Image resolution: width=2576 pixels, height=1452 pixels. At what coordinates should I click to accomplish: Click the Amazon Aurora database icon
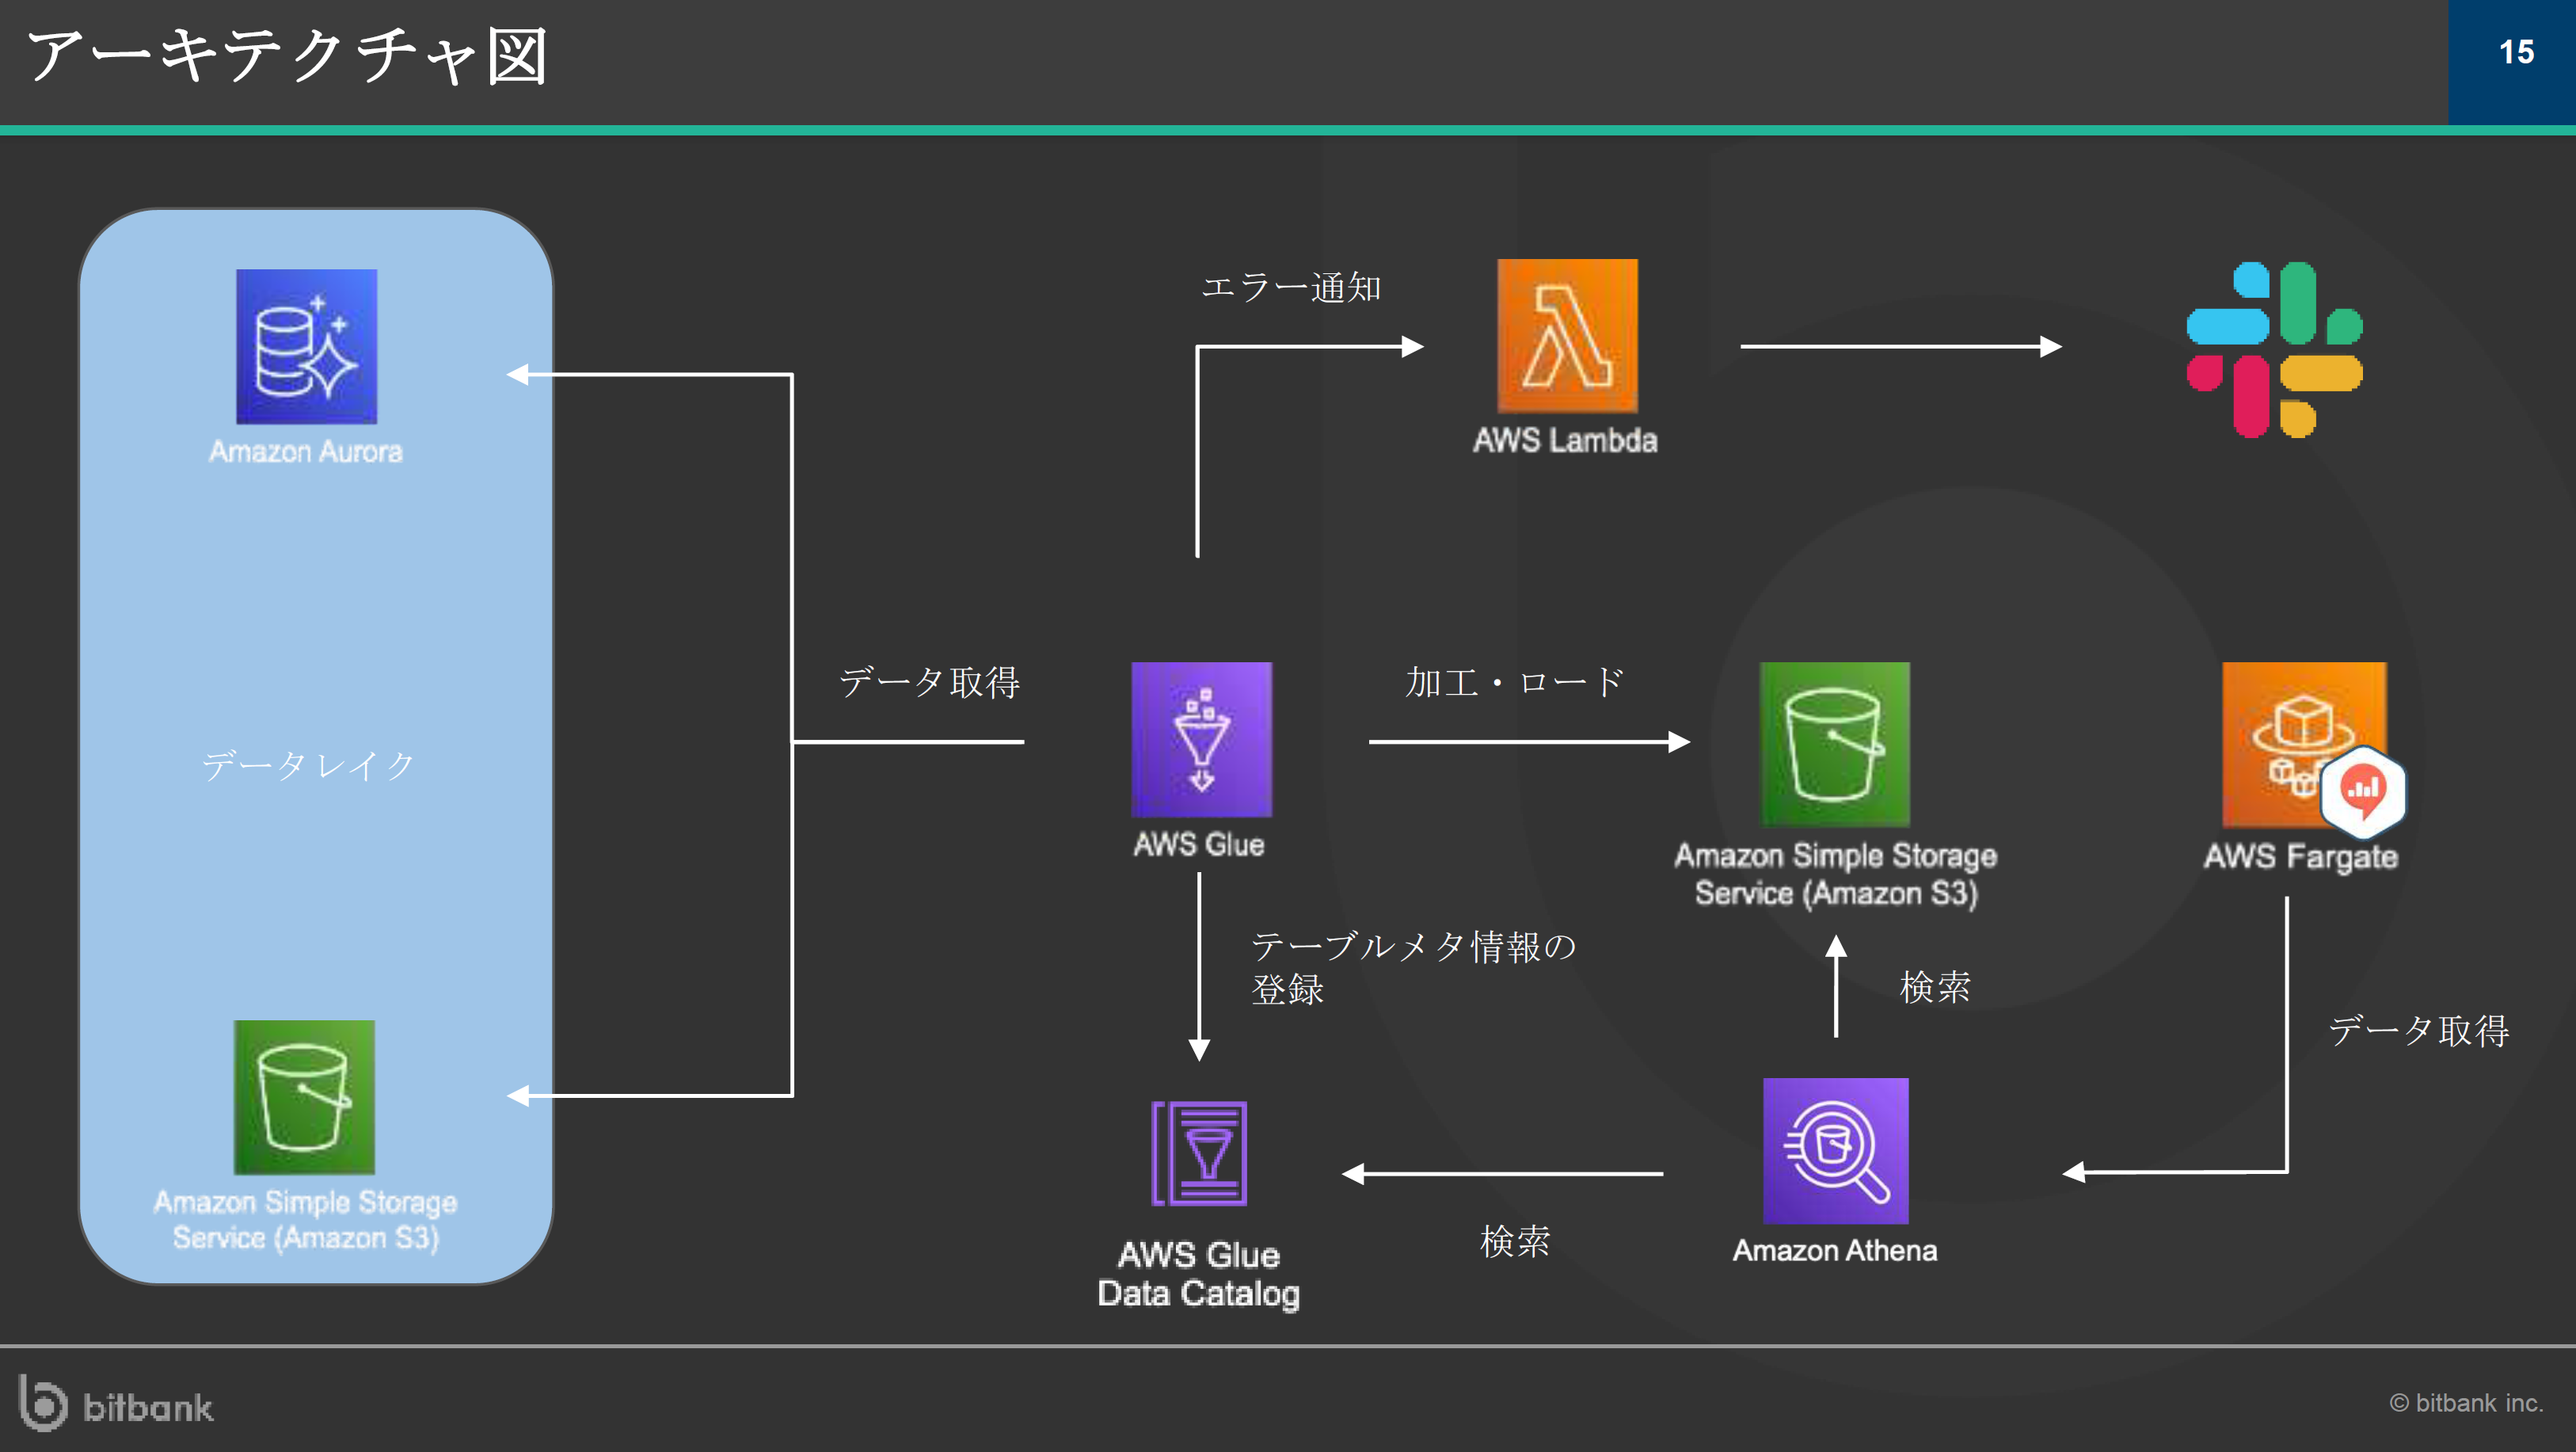pos(306,346)
